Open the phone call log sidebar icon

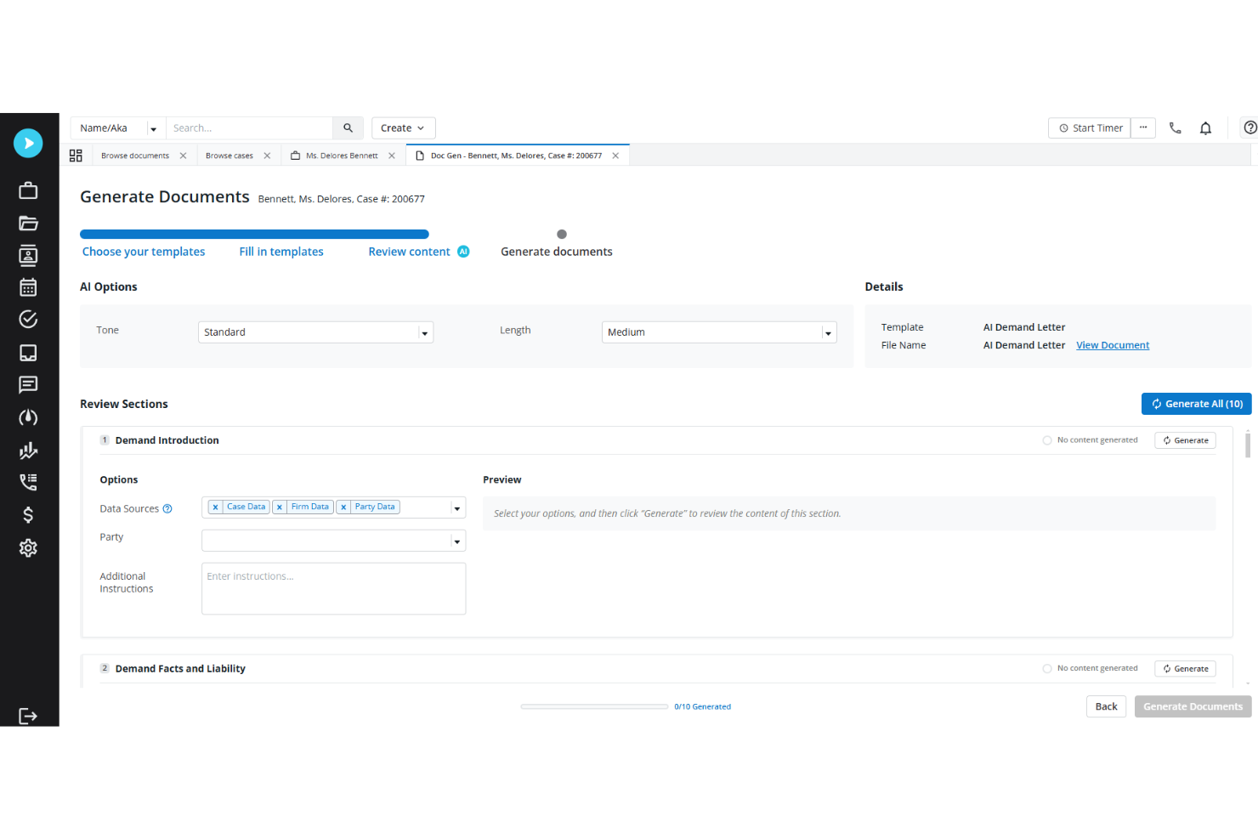click(28, 482)
